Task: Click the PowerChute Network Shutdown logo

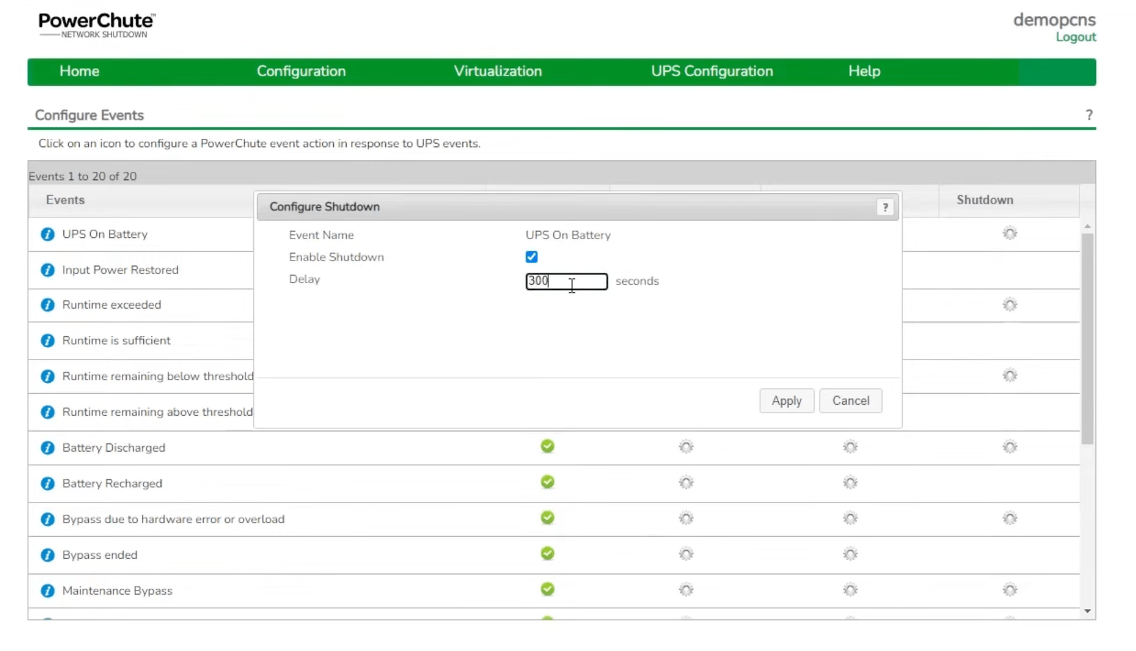Action: coord(96,25)
